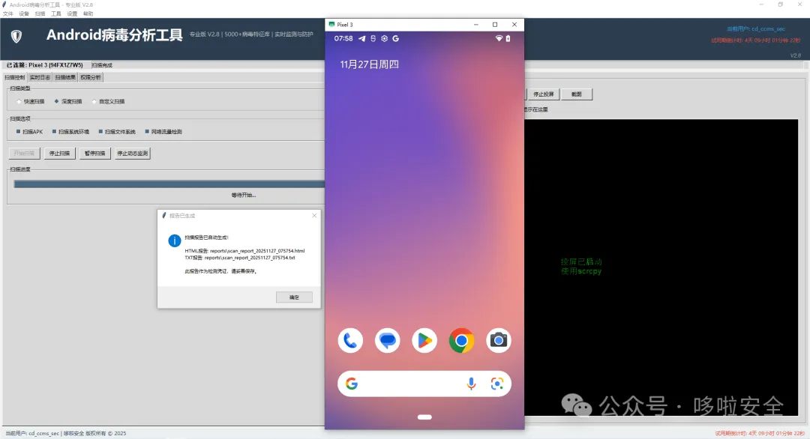Open the 工具 menu
This screenshot has width=810, height=439.
[x=55, y=14]
